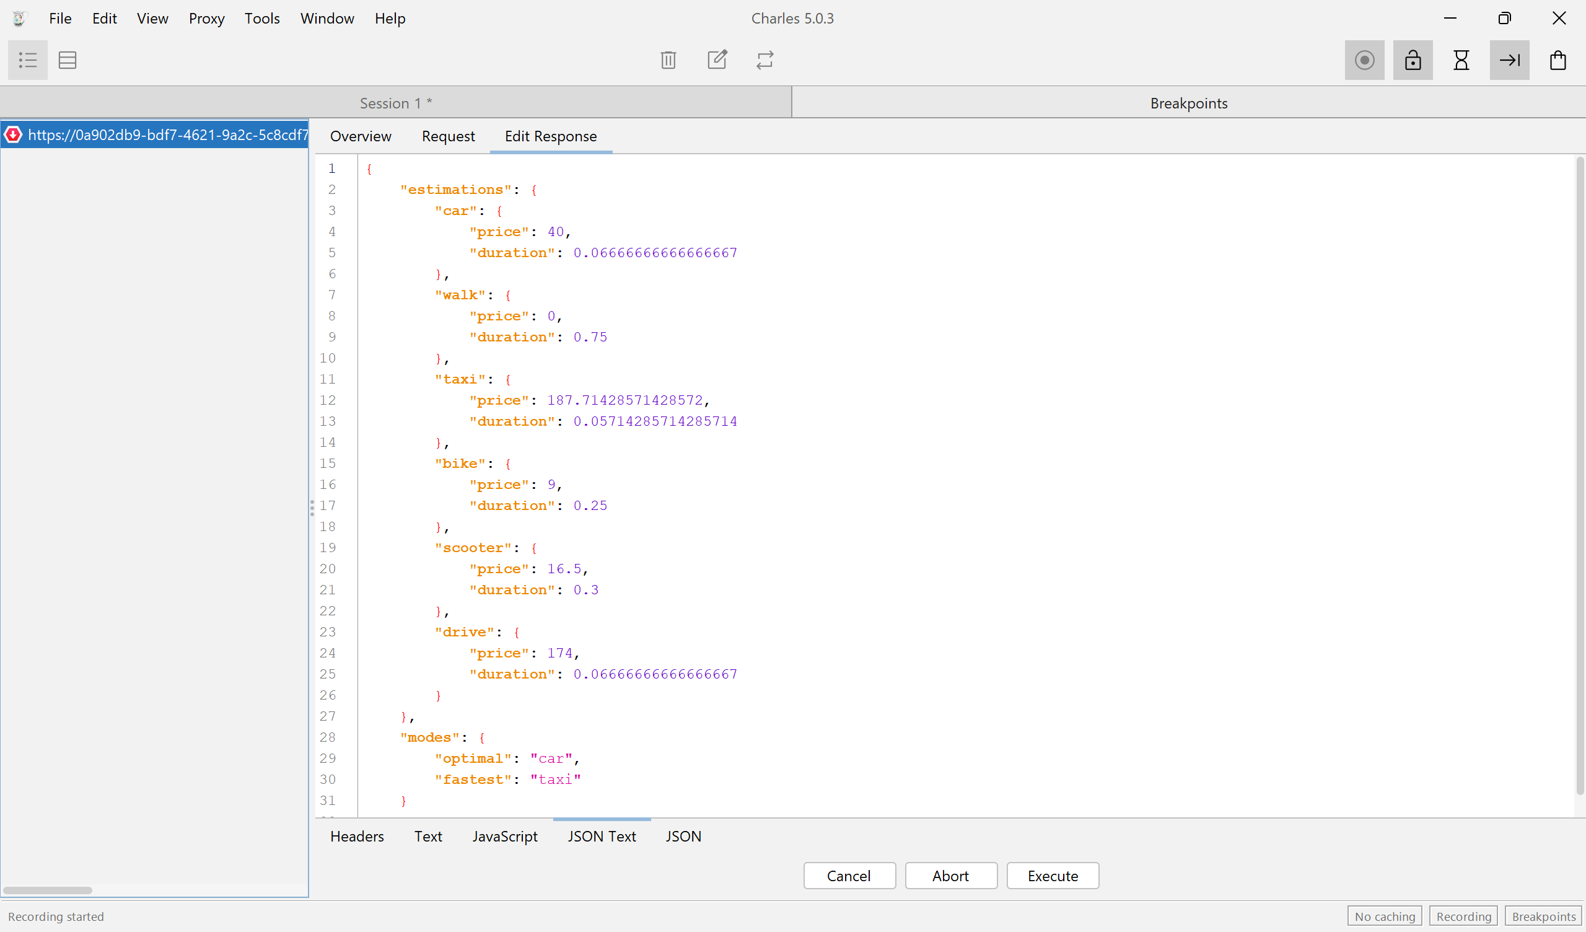The image size is (1586, 932).
Task: Open the Tools menu
Action: [262, 18]
